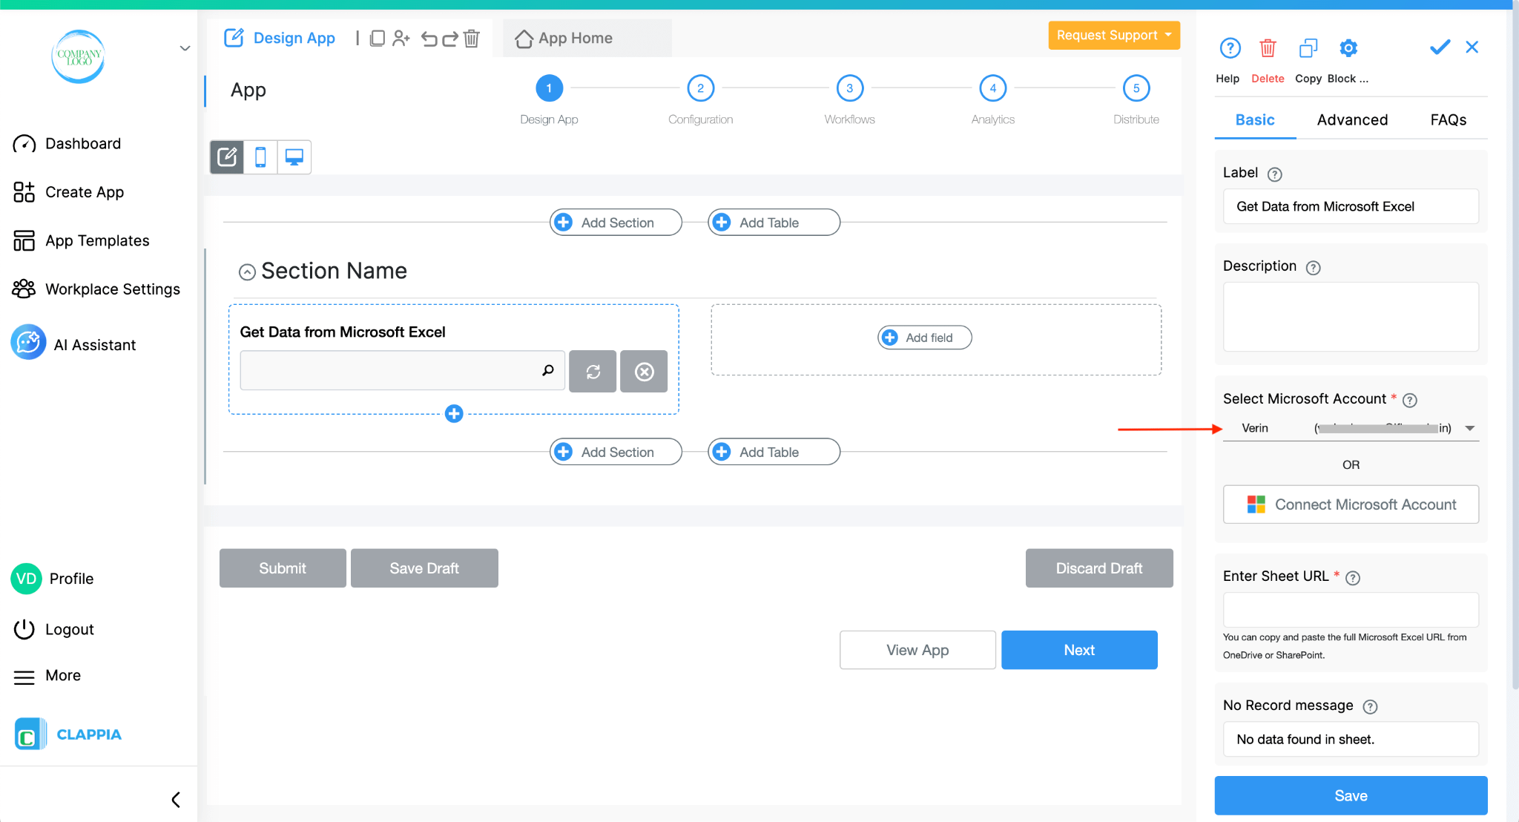Viewport: 1519px width, 822px height.
Task: Click Copy block icon in right panel
Action: click(1308, 49)
